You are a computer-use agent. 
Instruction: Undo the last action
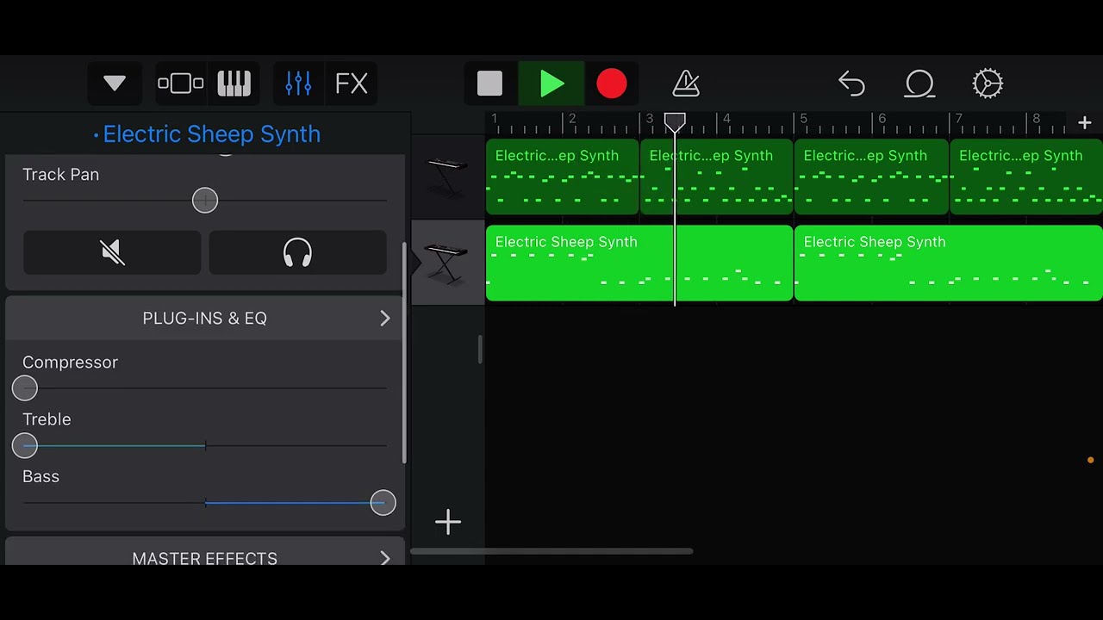[x=851, y=84]
